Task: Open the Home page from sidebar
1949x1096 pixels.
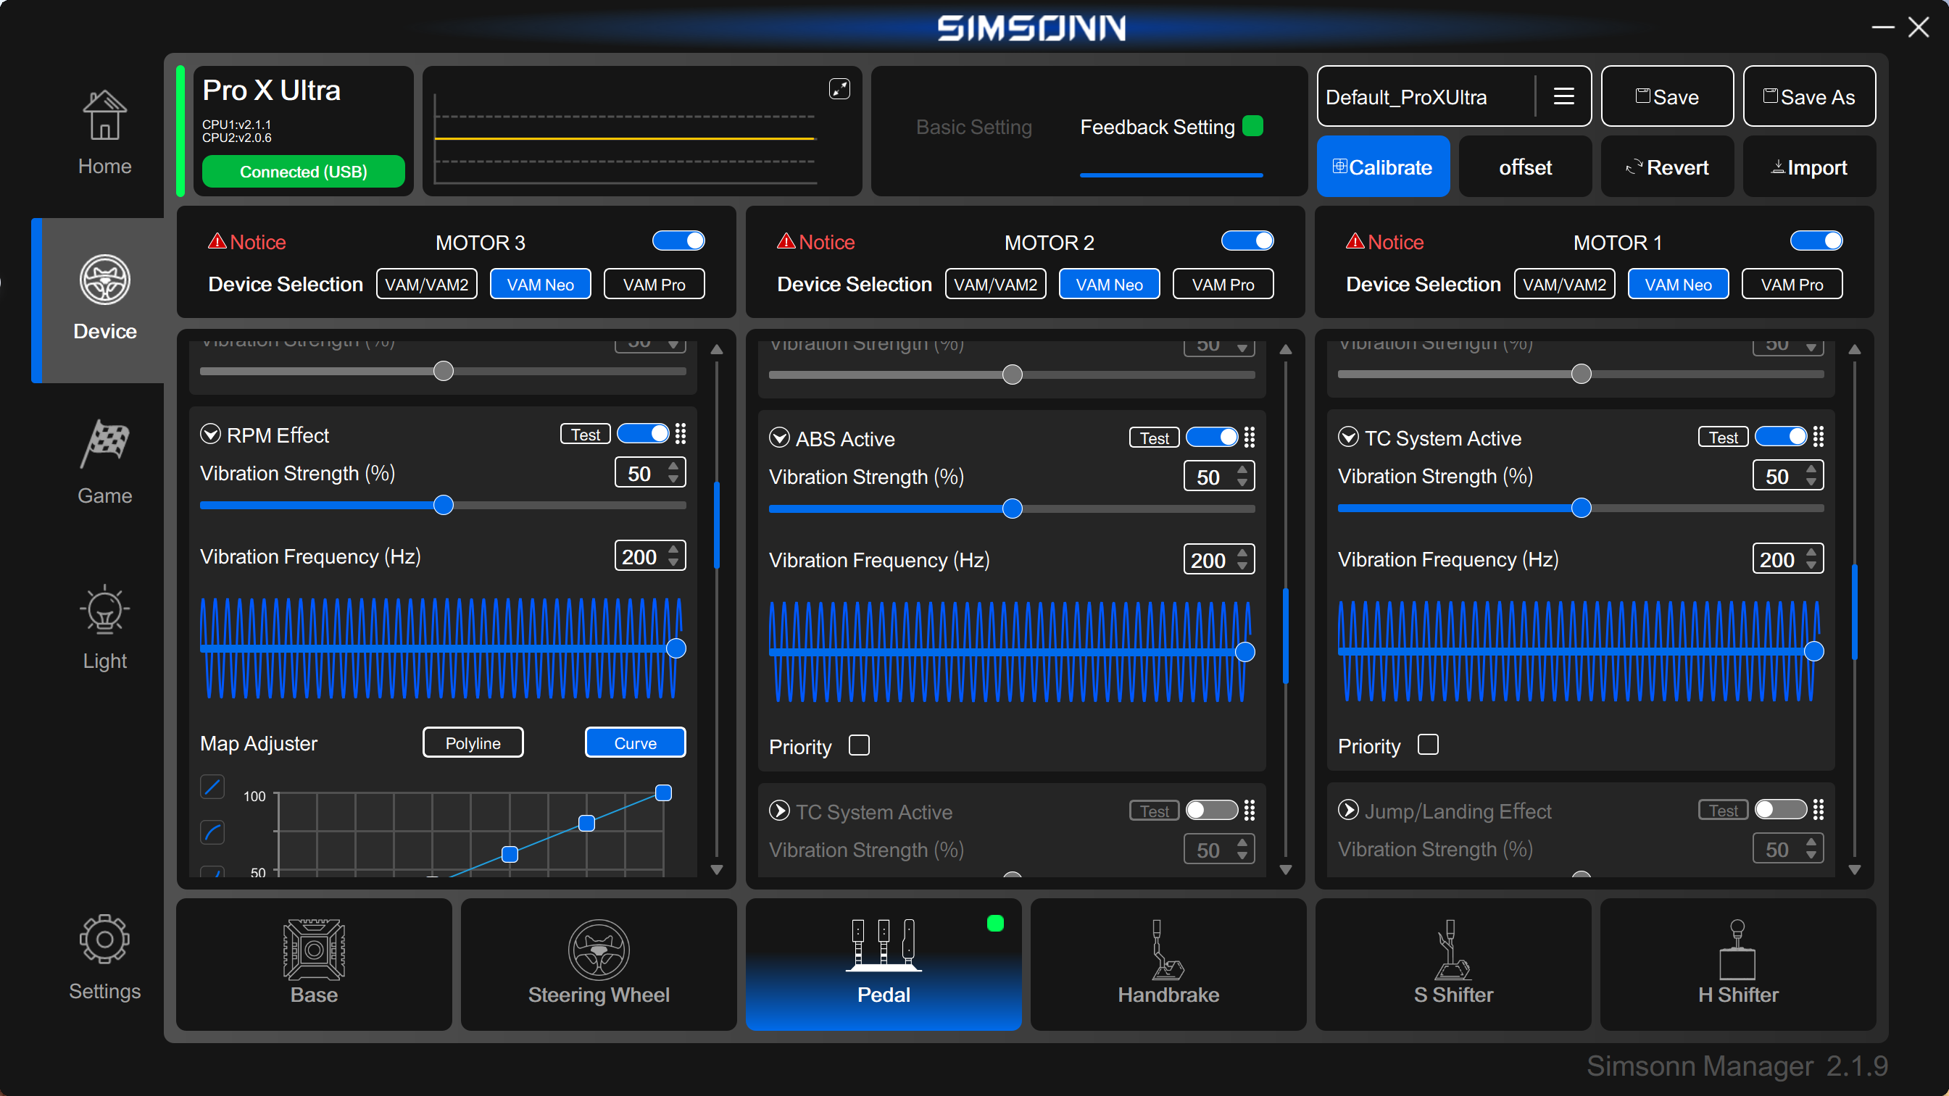Action: pos(104,133)
